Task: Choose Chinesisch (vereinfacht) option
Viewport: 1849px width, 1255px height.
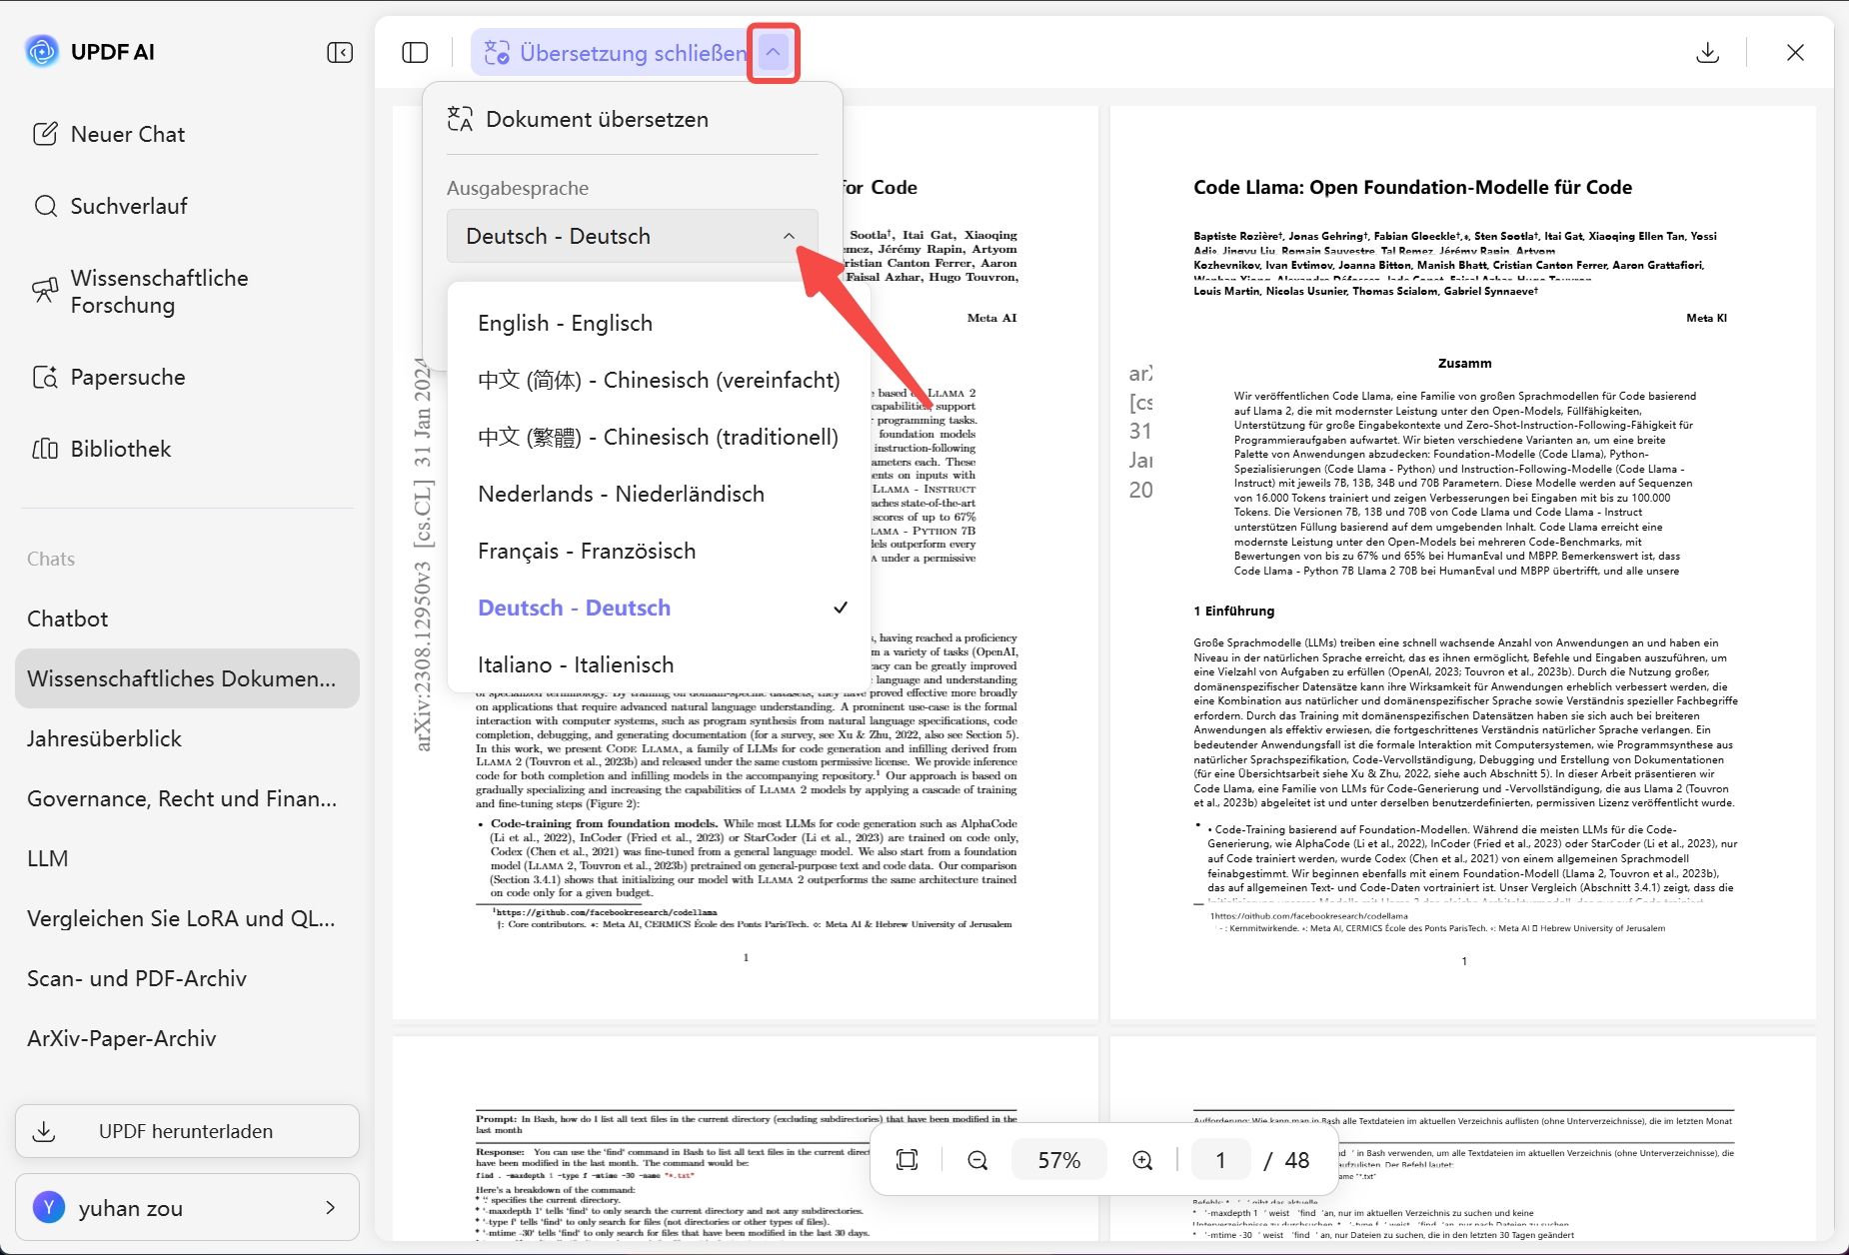Action: pyautogui.click(x=660, y=380)
